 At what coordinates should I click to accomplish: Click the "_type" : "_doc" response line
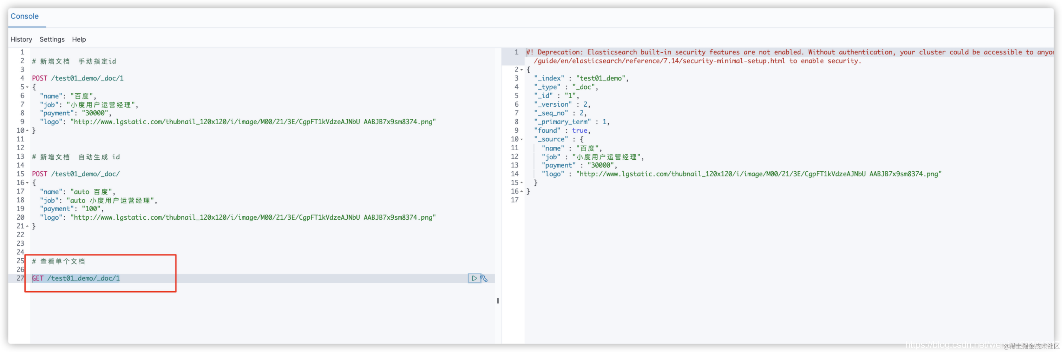point(566,87)
